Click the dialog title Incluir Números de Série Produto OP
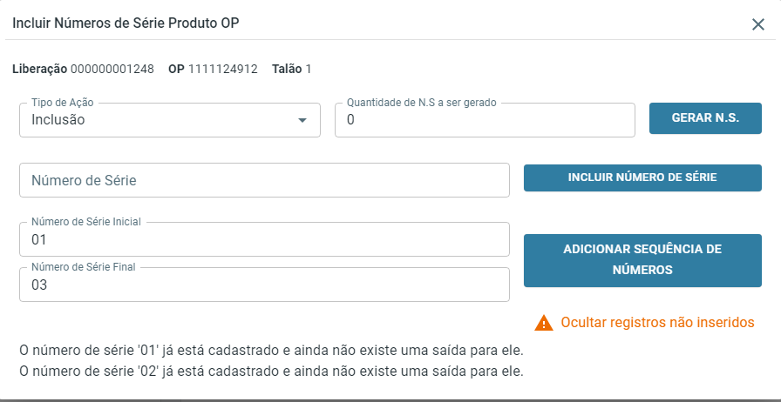The image size is (781, 402). [126, 23]
